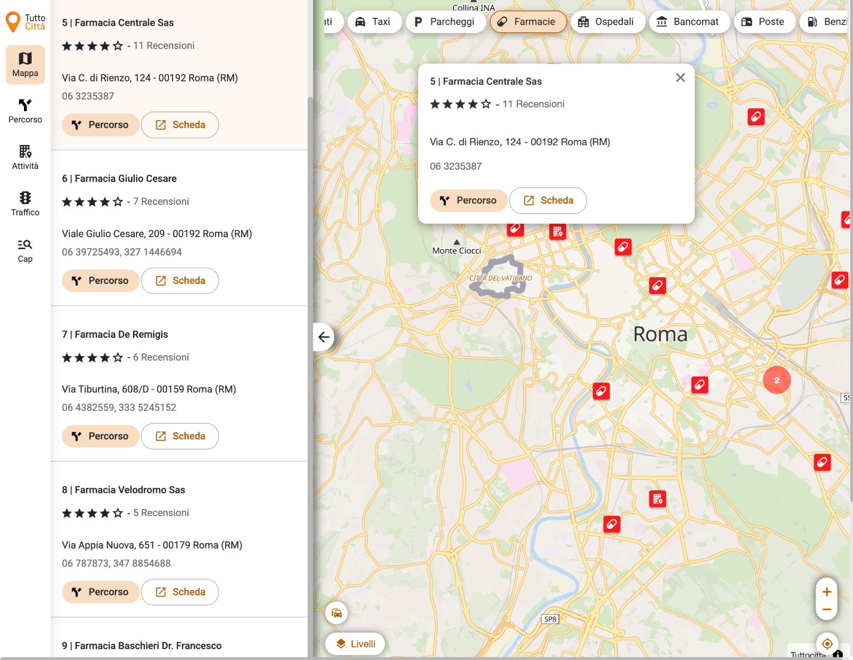Select the Taxi category chip
The image size is (853, 660).
click(x=373, y=22)
